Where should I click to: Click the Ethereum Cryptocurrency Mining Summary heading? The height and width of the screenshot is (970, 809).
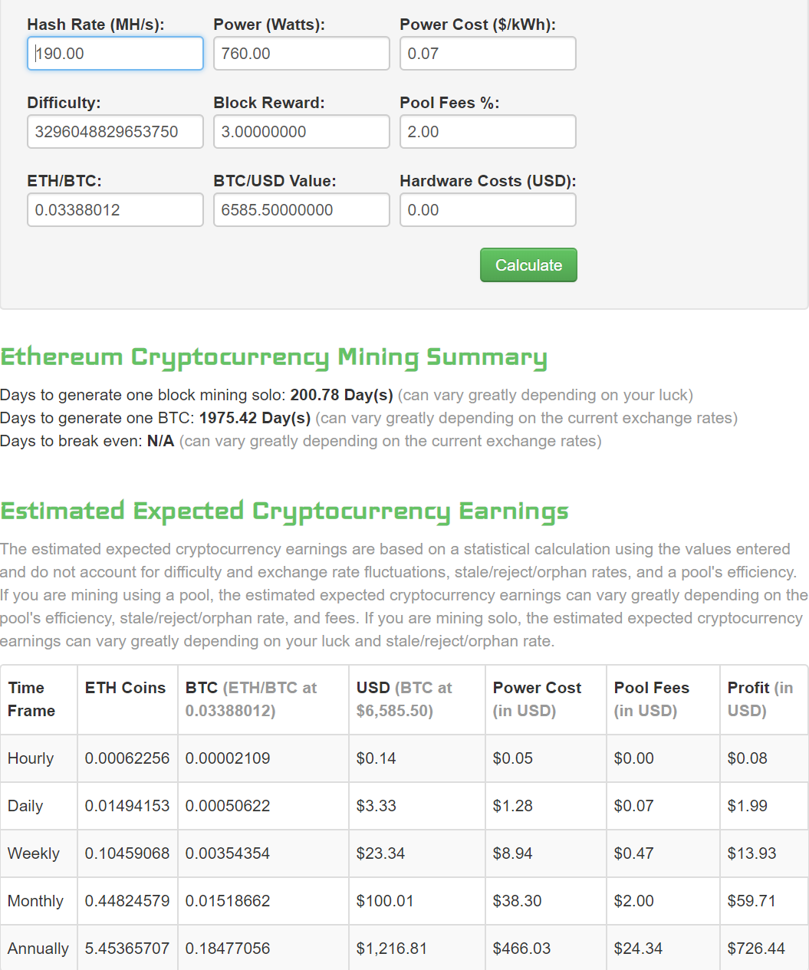274,357
